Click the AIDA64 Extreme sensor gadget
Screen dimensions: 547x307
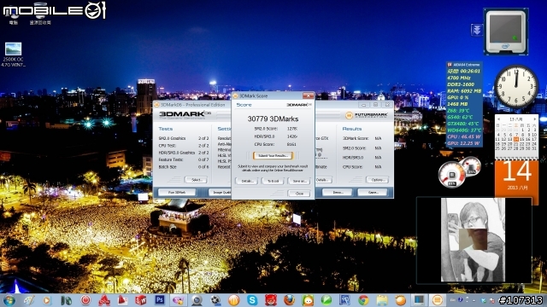click(x=464, y=104)
